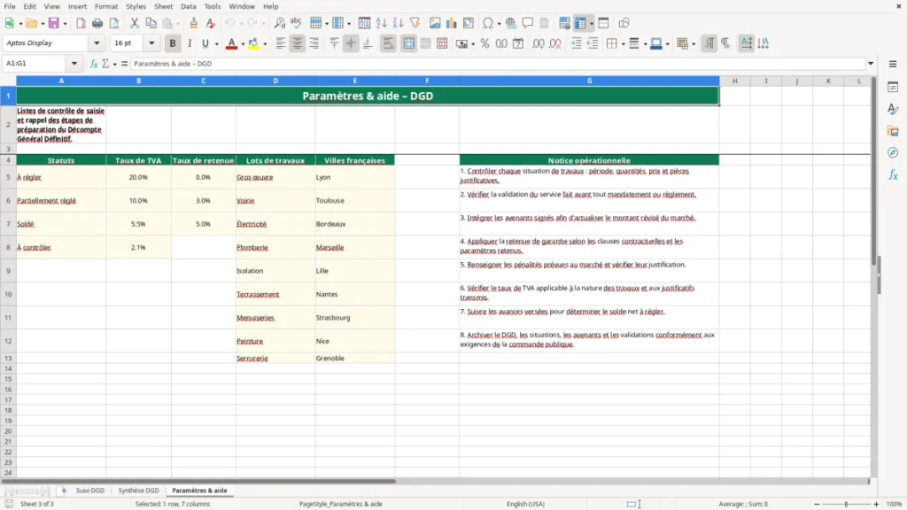Toggle Underline formatting
The height and width of the screenshot is (510, 907).
pyautogui.click(x=205, y=43)
